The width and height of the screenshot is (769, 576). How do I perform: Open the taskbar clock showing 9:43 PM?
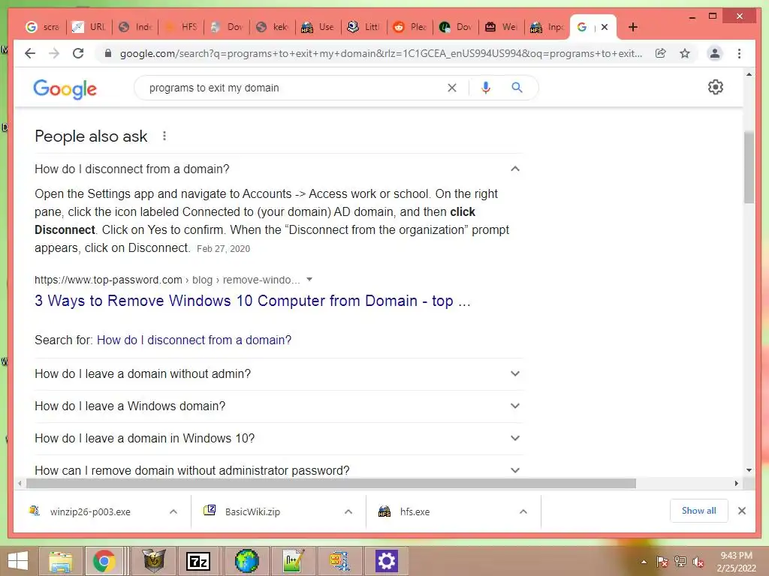pyautogui.click(x=736, y=562)
